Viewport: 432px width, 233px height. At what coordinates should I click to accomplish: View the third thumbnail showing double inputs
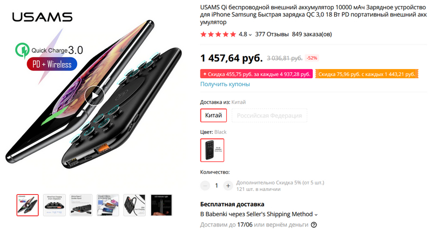(81, 205)
